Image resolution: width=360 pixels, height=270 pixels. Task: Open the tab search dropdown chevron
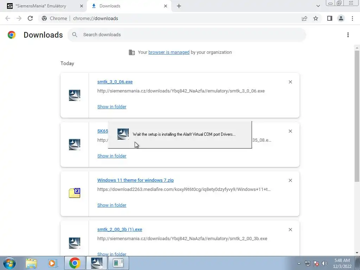click(x=318, y=6)
